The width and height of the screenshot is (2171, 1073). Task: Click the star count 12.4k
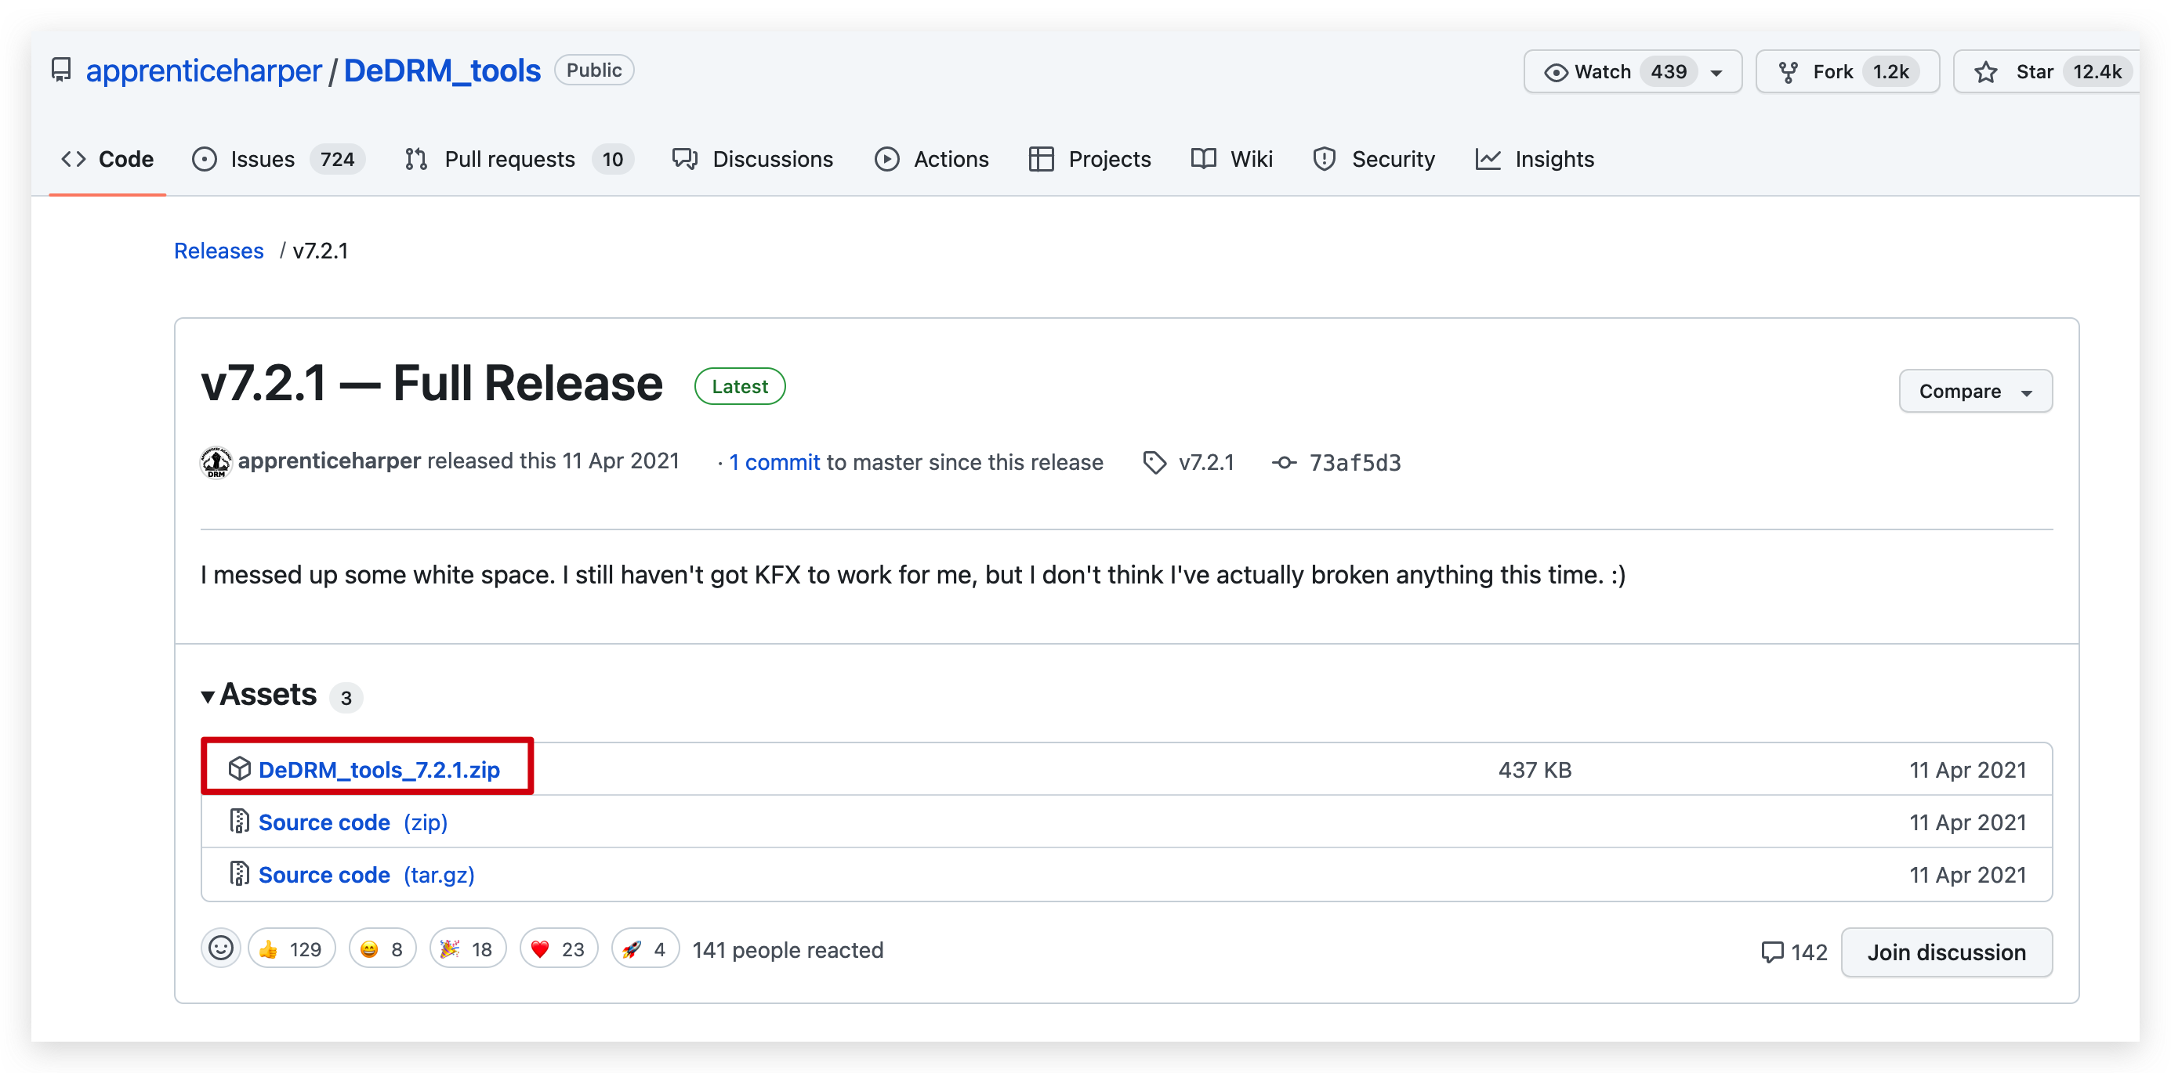point(2096,71)
